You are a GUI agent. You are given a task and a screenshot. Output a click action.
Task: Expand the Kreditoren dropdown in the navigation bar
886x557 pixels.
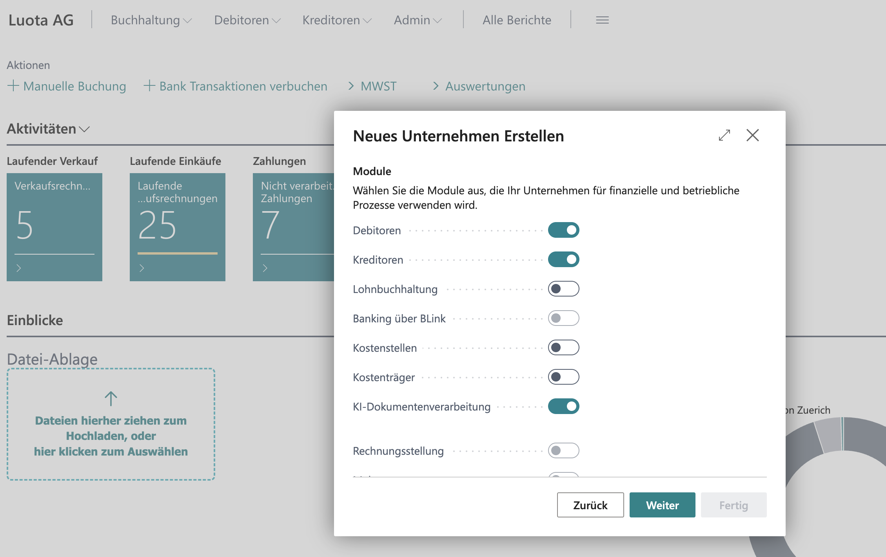337,20
